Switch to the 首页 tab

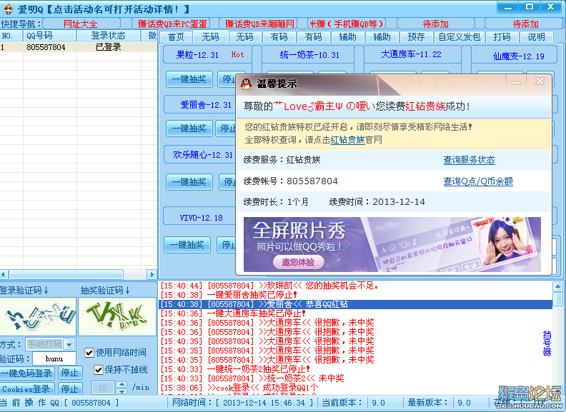tap(176, 37)
